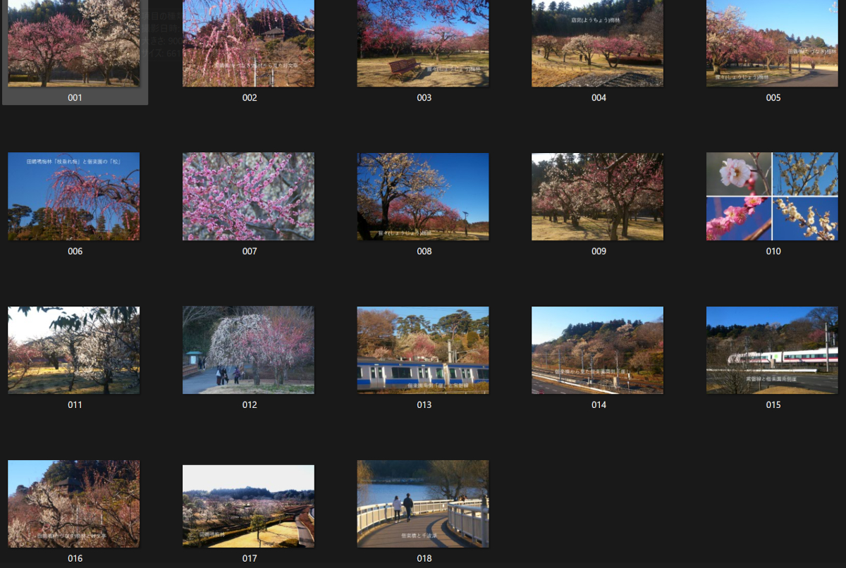The image size is (846, 568).
Task: Click the file name label "010"
Action: point(773,252)
